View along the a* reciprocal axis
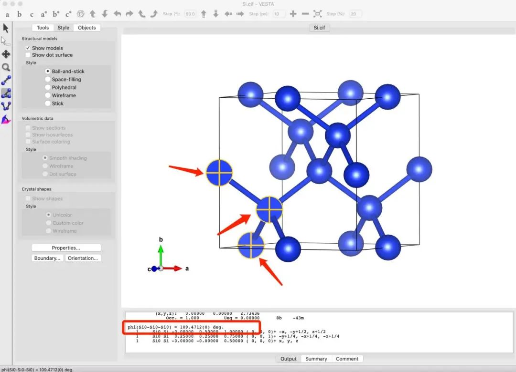The image size is (516, 372). (x=44, y=14)
